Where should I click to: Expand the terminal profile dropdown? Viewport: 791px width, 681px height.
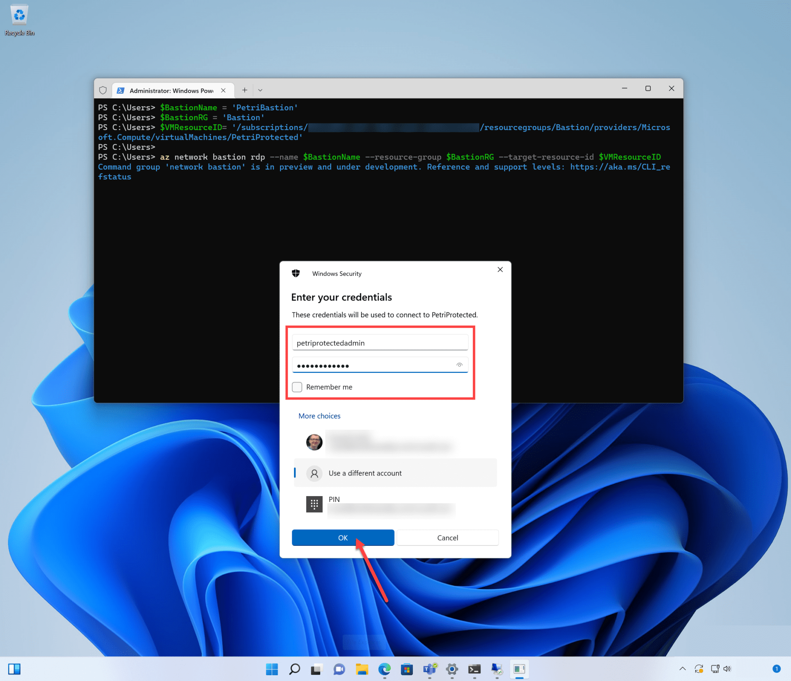pyautogui.click(x=260, y=90)
